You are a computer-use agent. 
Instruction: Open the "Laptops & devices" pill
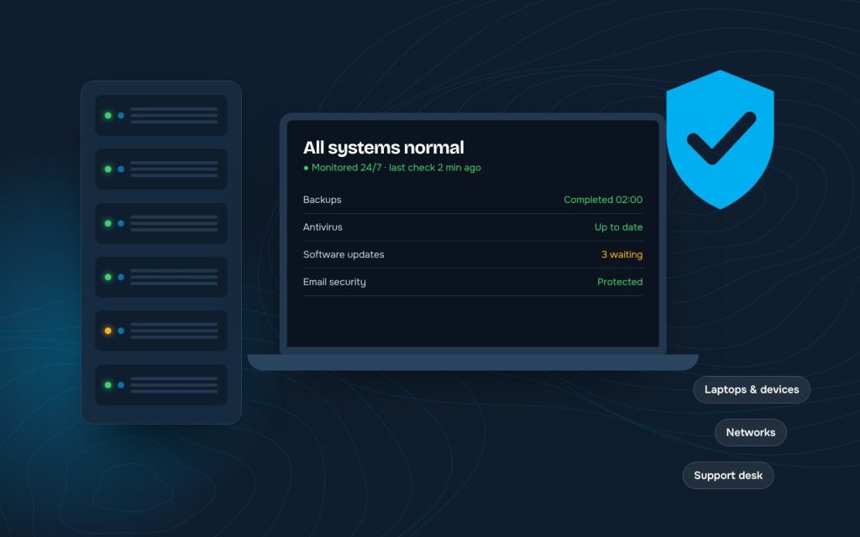coord(752,389)
